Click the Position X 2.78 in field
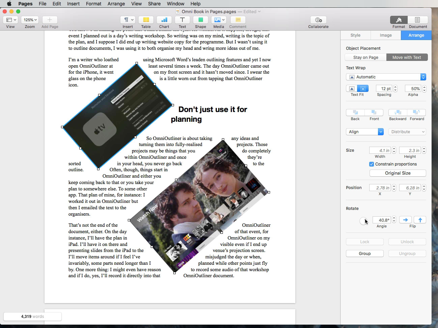This screenshot has width=438, height=328. 380,188
